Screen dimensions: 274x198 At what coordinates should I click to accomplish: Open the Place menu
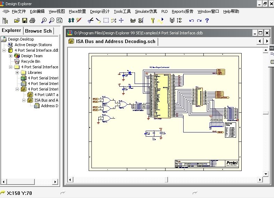[77, 11]
